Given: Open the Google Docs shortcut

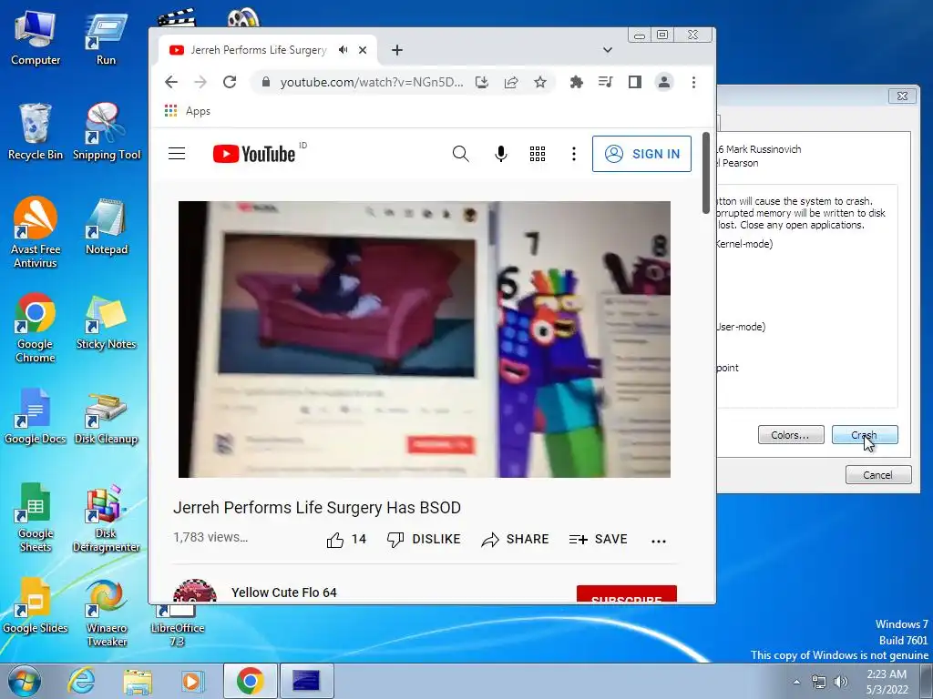Looking at the screenshot, I should (x=36, y=416).
